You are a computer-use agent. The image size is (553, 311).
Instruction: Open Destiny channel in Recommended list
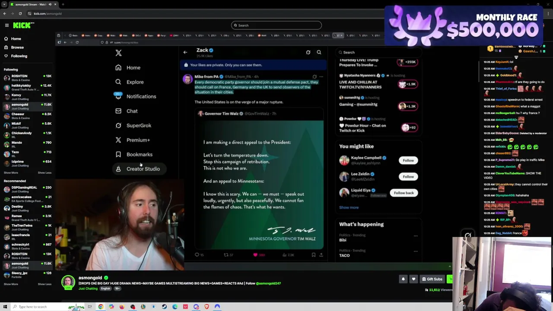point(27,208)
